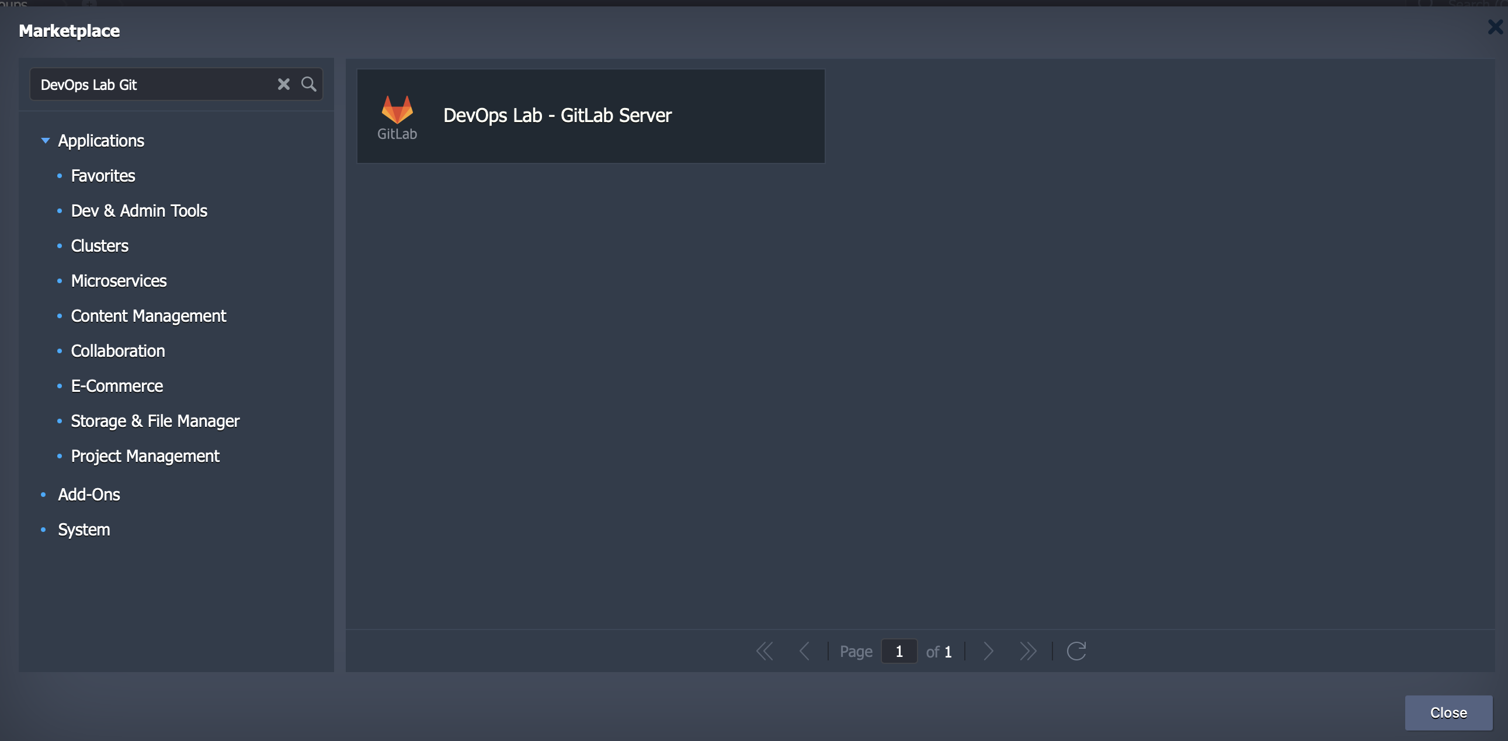The image size is (1508, 741).
Task: Select Collaboration category item
Action: pyautogui.click(x=117, y=349)
